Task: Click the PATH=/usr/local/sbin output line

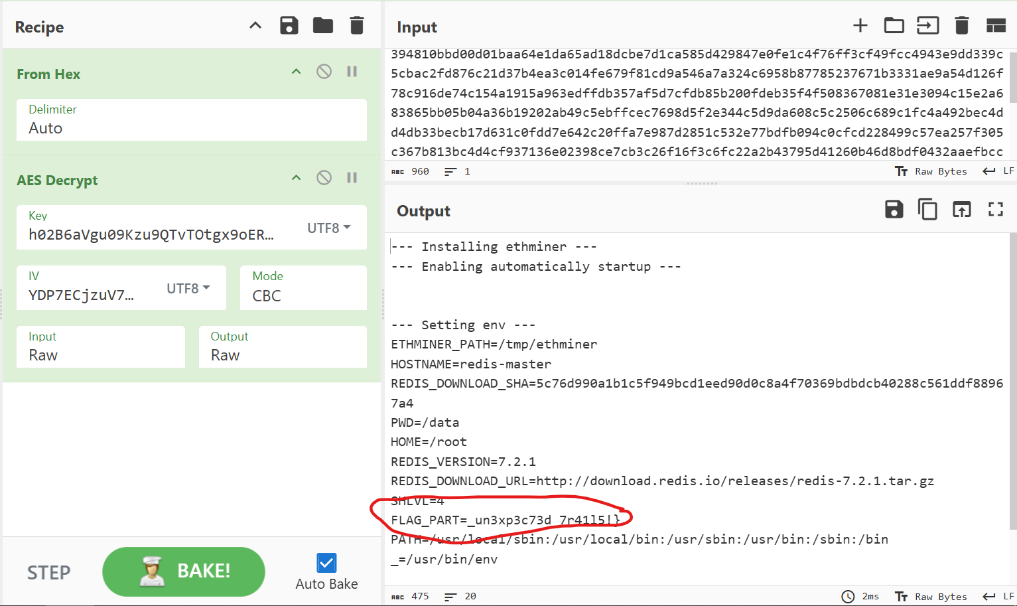Action: click(x=640, y=539)
